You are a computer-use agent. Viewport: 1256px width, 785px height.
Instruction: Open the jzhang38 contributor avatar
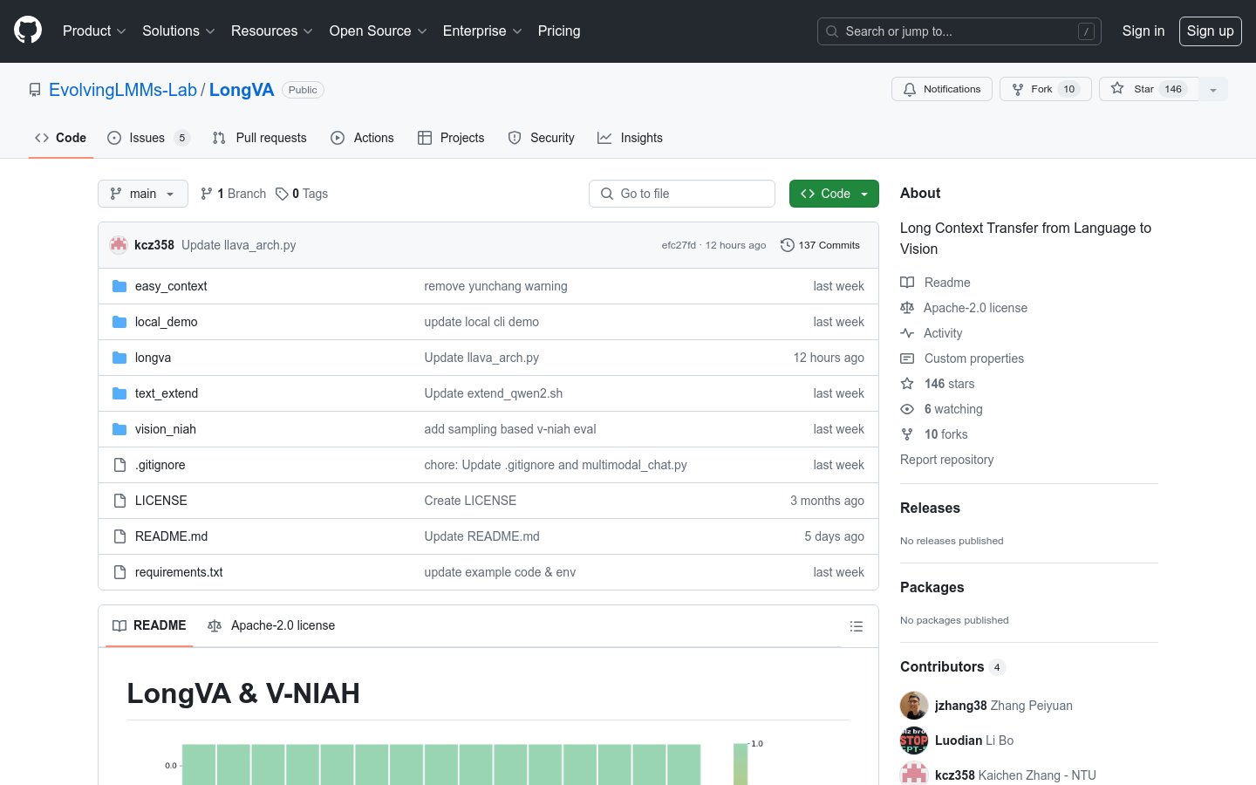coord(914,706)
